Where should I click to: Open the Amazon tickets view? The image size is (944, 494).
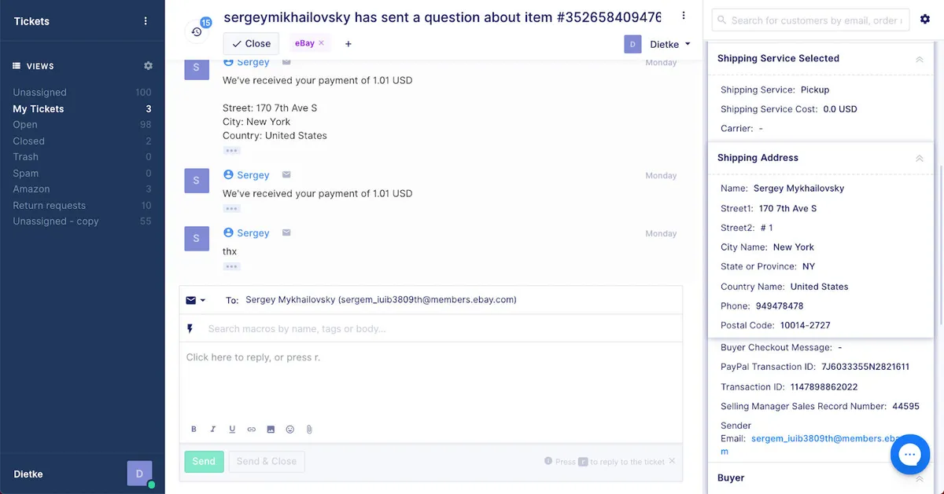click(x=31, y=189)
